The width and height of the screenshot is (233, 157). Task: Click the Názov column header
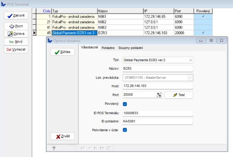click(120, 11)
